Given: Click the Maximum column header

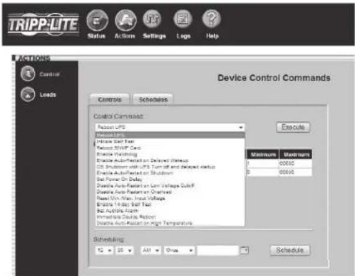Looking at the screenshot, I should click(x=296, y=154).
